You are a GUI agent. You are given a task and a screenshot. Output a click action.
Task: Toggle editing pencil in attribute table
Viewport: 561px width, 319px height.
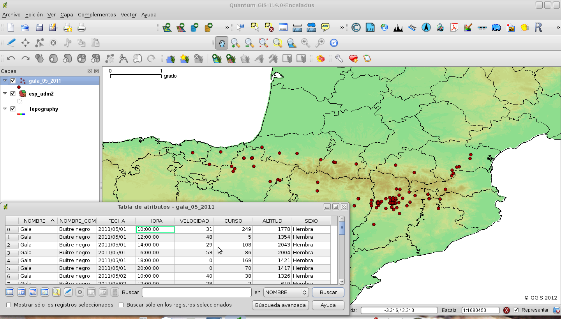(68, 292)
